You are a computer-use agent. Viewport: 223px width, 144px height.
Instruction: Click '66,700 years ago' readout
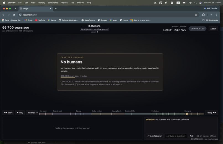(16, 28)
